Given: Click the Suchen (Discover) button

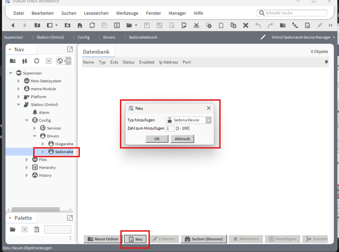Looking at the screenshot, I should [x=204, y=239].
